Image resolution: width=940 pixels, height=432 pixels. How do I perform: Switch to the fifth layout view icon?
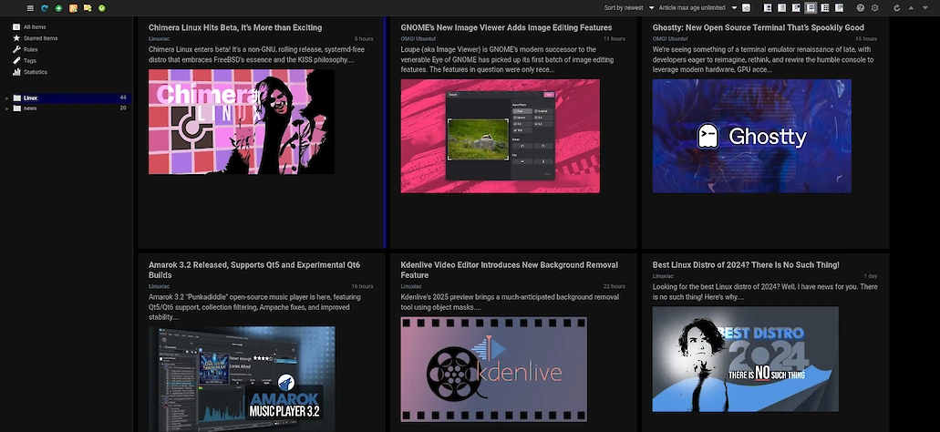825,8
